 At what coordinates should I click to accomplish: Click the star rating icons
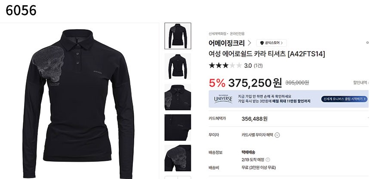[225, 65]
